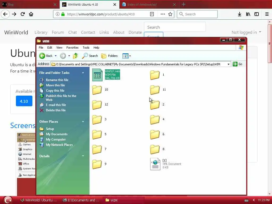Click Firefox home icon
This screenshot has width=272, height=204.
(31, 14)
